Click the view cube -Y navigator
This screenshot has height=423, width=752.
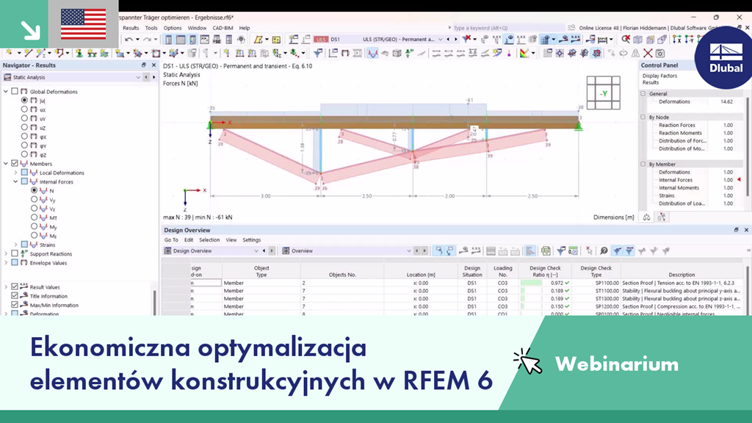[x=604, y=93]
